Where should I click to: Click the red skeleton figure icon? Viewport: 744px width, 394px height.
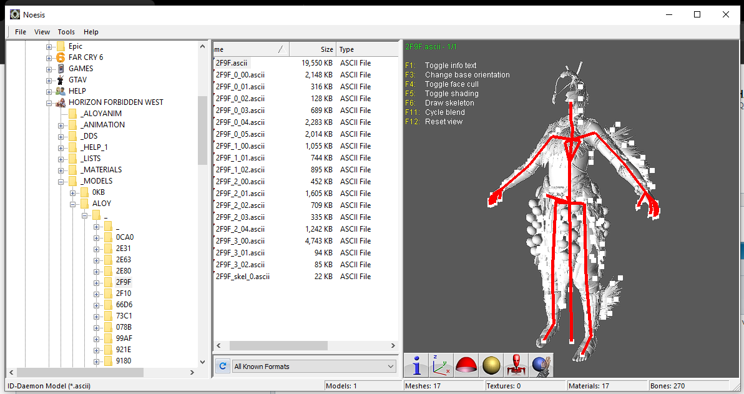[x=516, y=365]
